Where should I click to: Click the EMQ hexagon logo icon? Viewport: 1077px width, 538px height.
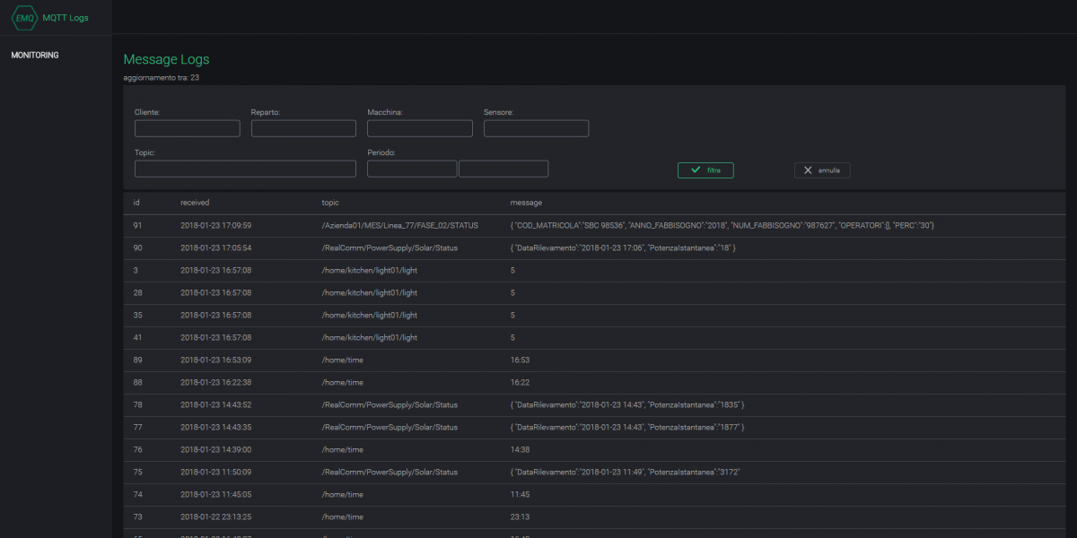point(24,17)
